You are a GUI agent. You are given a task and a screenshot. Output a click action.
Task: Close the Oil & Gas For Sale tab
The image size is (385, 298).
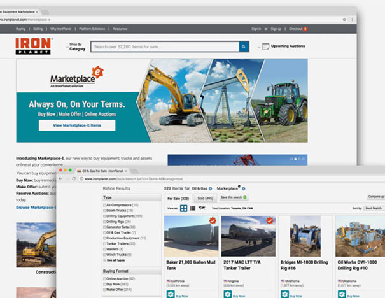[x=126, y=171]
